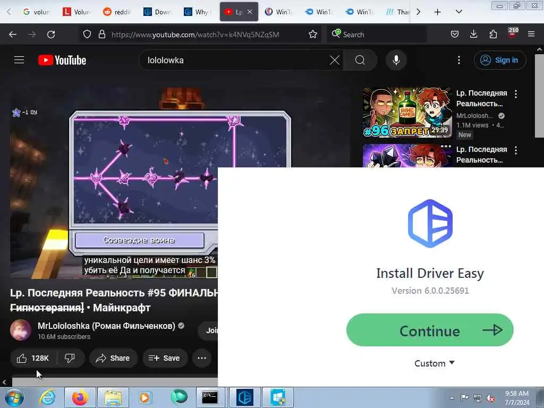Open Windows Start menu
The height and width of the screenshot is (408, 544).
[14, 397]
